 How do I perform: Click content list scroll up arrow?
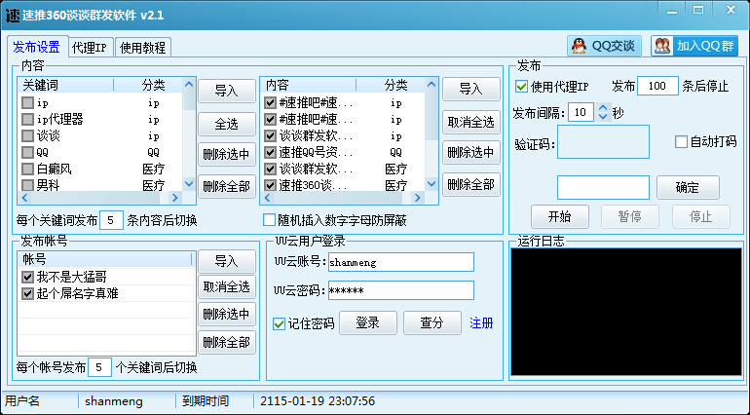(x=431, y=85)
